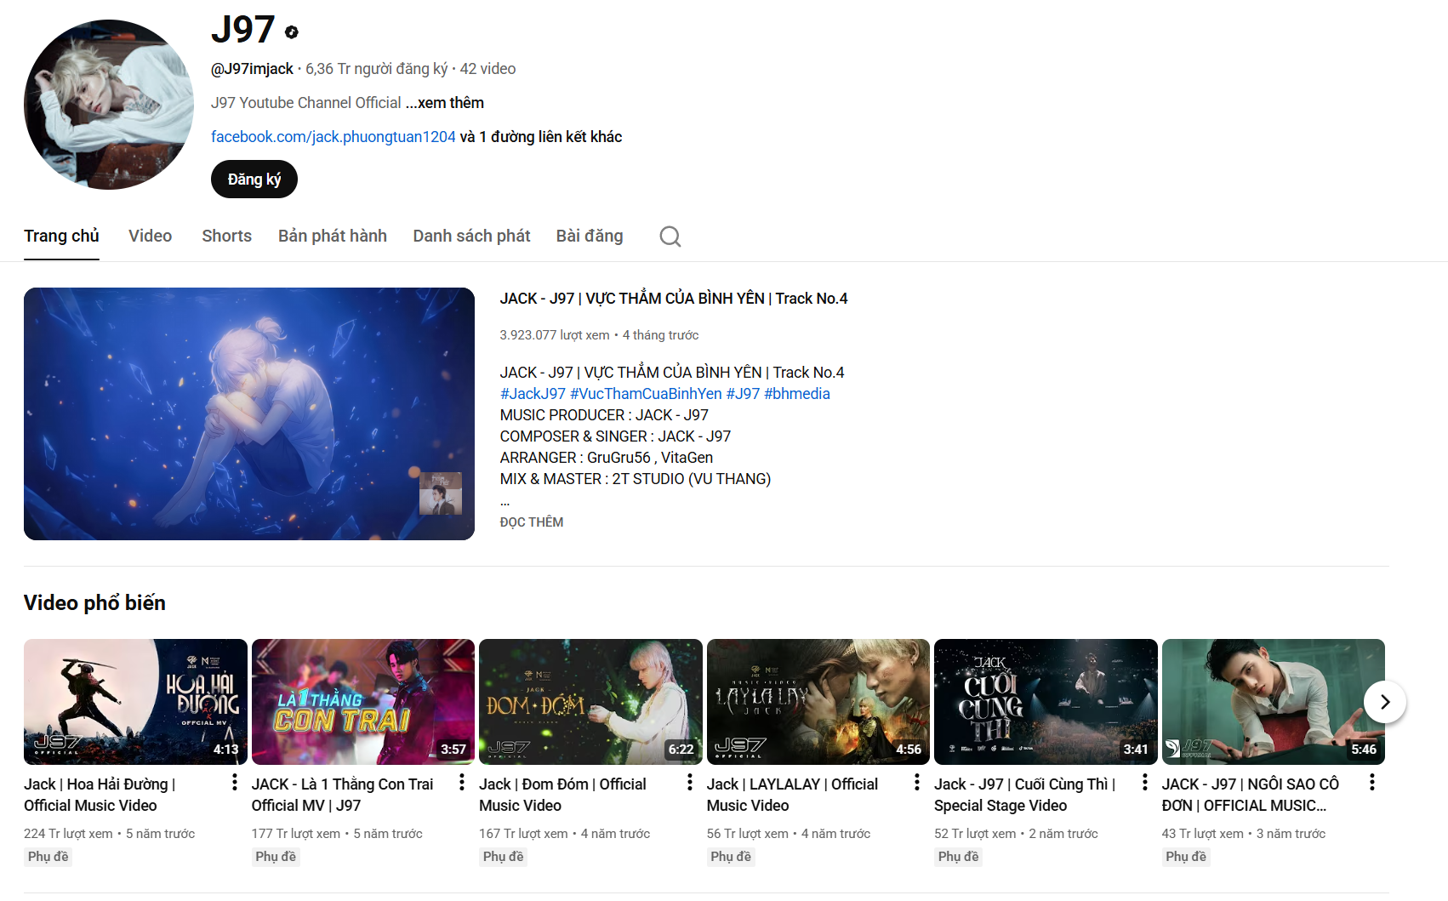The image size is (1448, 901).
Task: Open options menu for NGÔI SAO CÔ ĐƠN video
Action: click(x=1372, y=782)
